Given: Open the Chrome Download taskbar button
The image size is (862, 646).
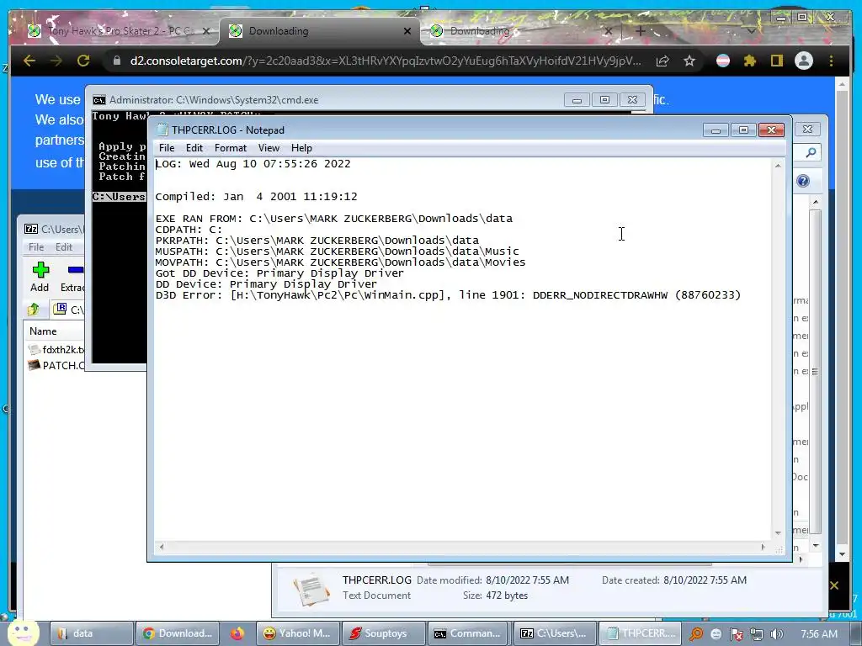Looking at the screenshot, I should 178,633.
